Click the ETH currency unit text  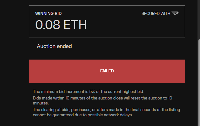75,25
